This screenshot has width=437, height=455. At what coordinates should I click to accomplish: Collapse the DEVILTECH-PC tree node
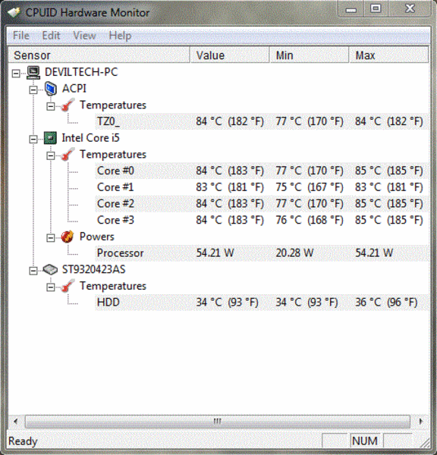pos(16,74)
